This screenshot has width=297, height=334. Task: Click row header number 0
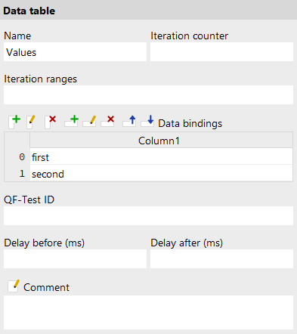coord(17,156)
